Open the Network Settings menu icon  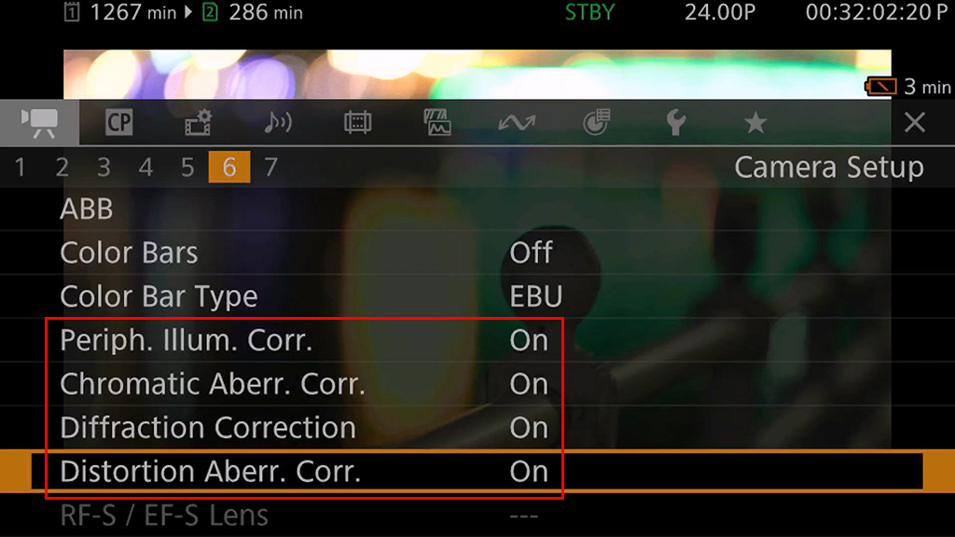pos(517,123)
